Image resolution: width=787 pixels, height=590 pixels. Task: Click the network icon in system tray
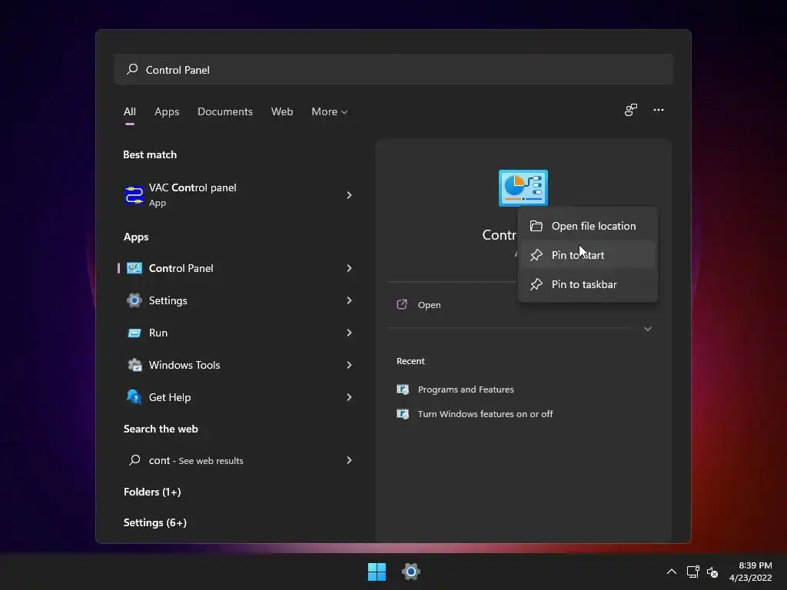[693, 572]
